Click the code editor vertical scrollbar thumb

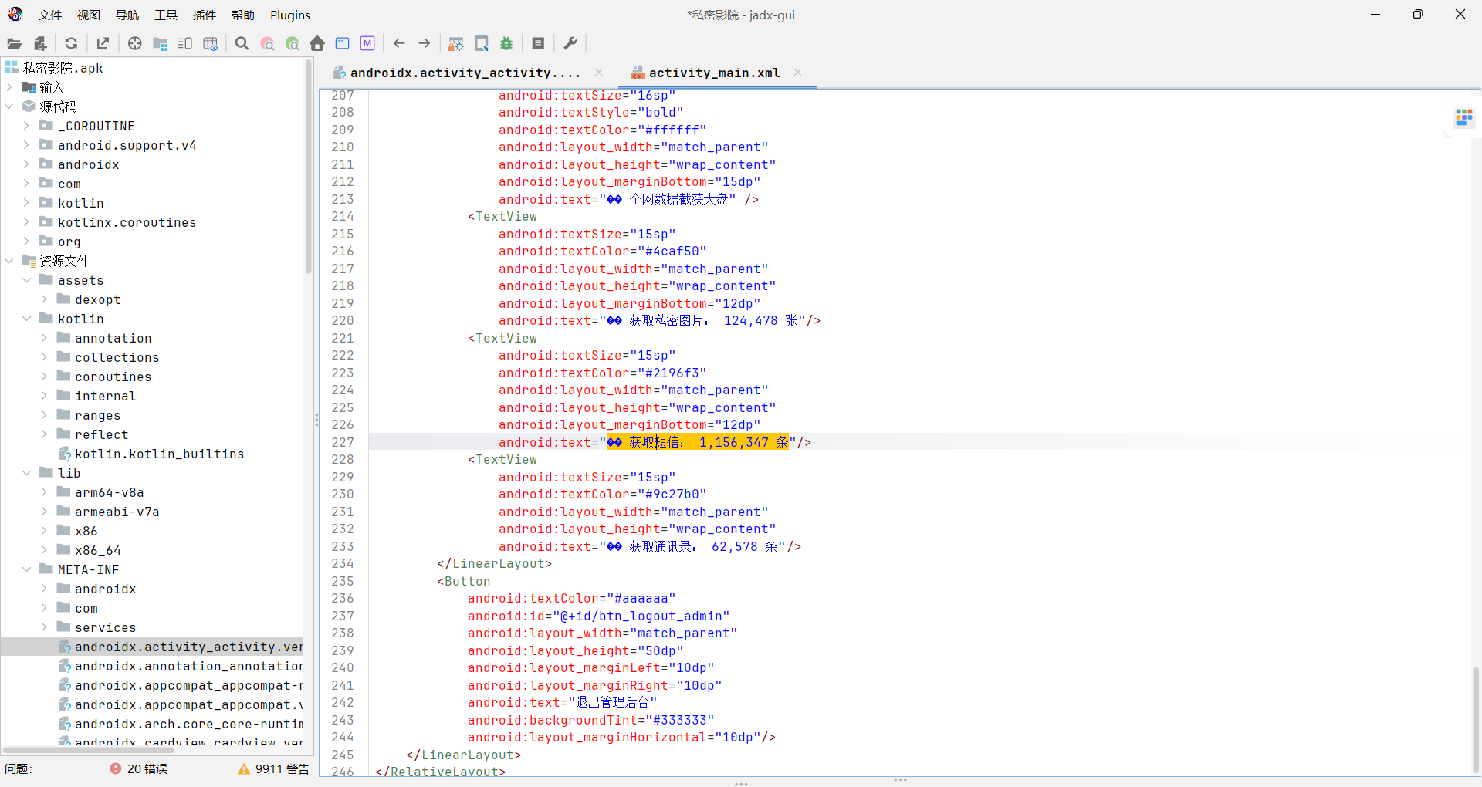[1476, 719]
